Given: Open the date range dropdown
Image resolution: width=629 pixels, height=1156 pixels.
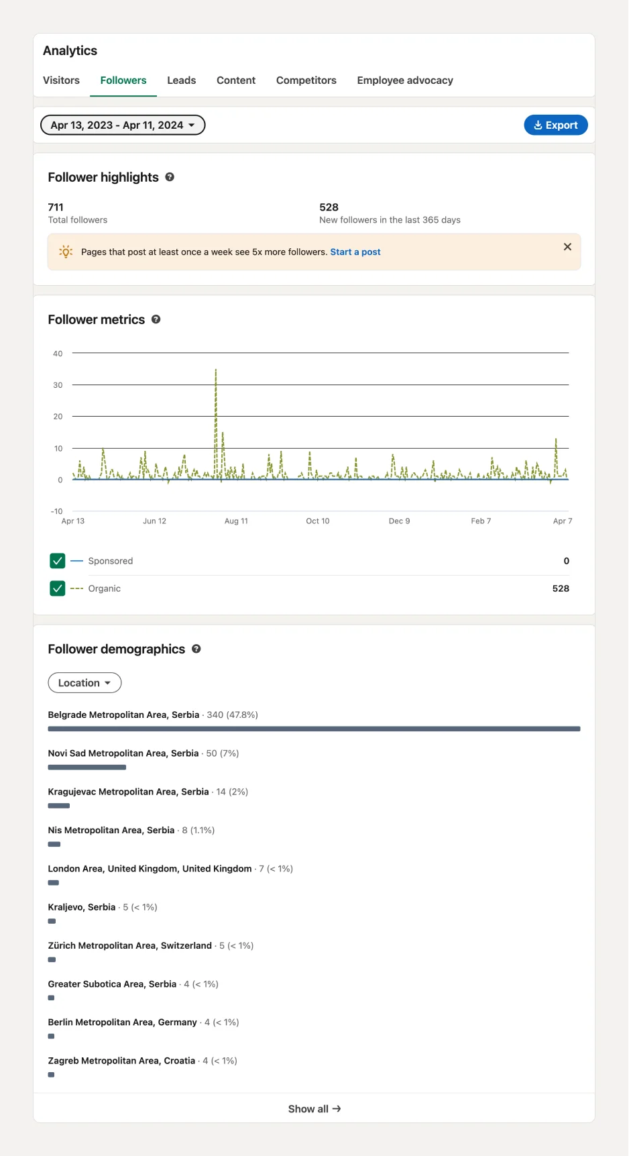Looking at the screenshot, I should [123, 125].
